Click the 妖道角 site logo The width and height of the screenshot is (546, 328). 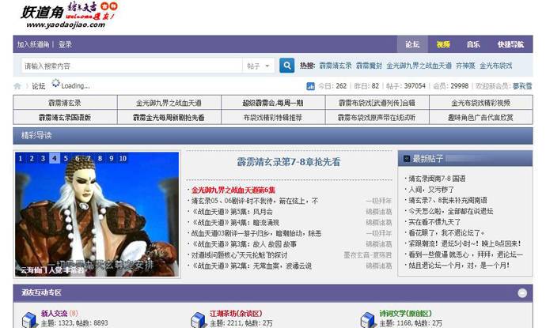pyautogui.click(x=69, y=15)
